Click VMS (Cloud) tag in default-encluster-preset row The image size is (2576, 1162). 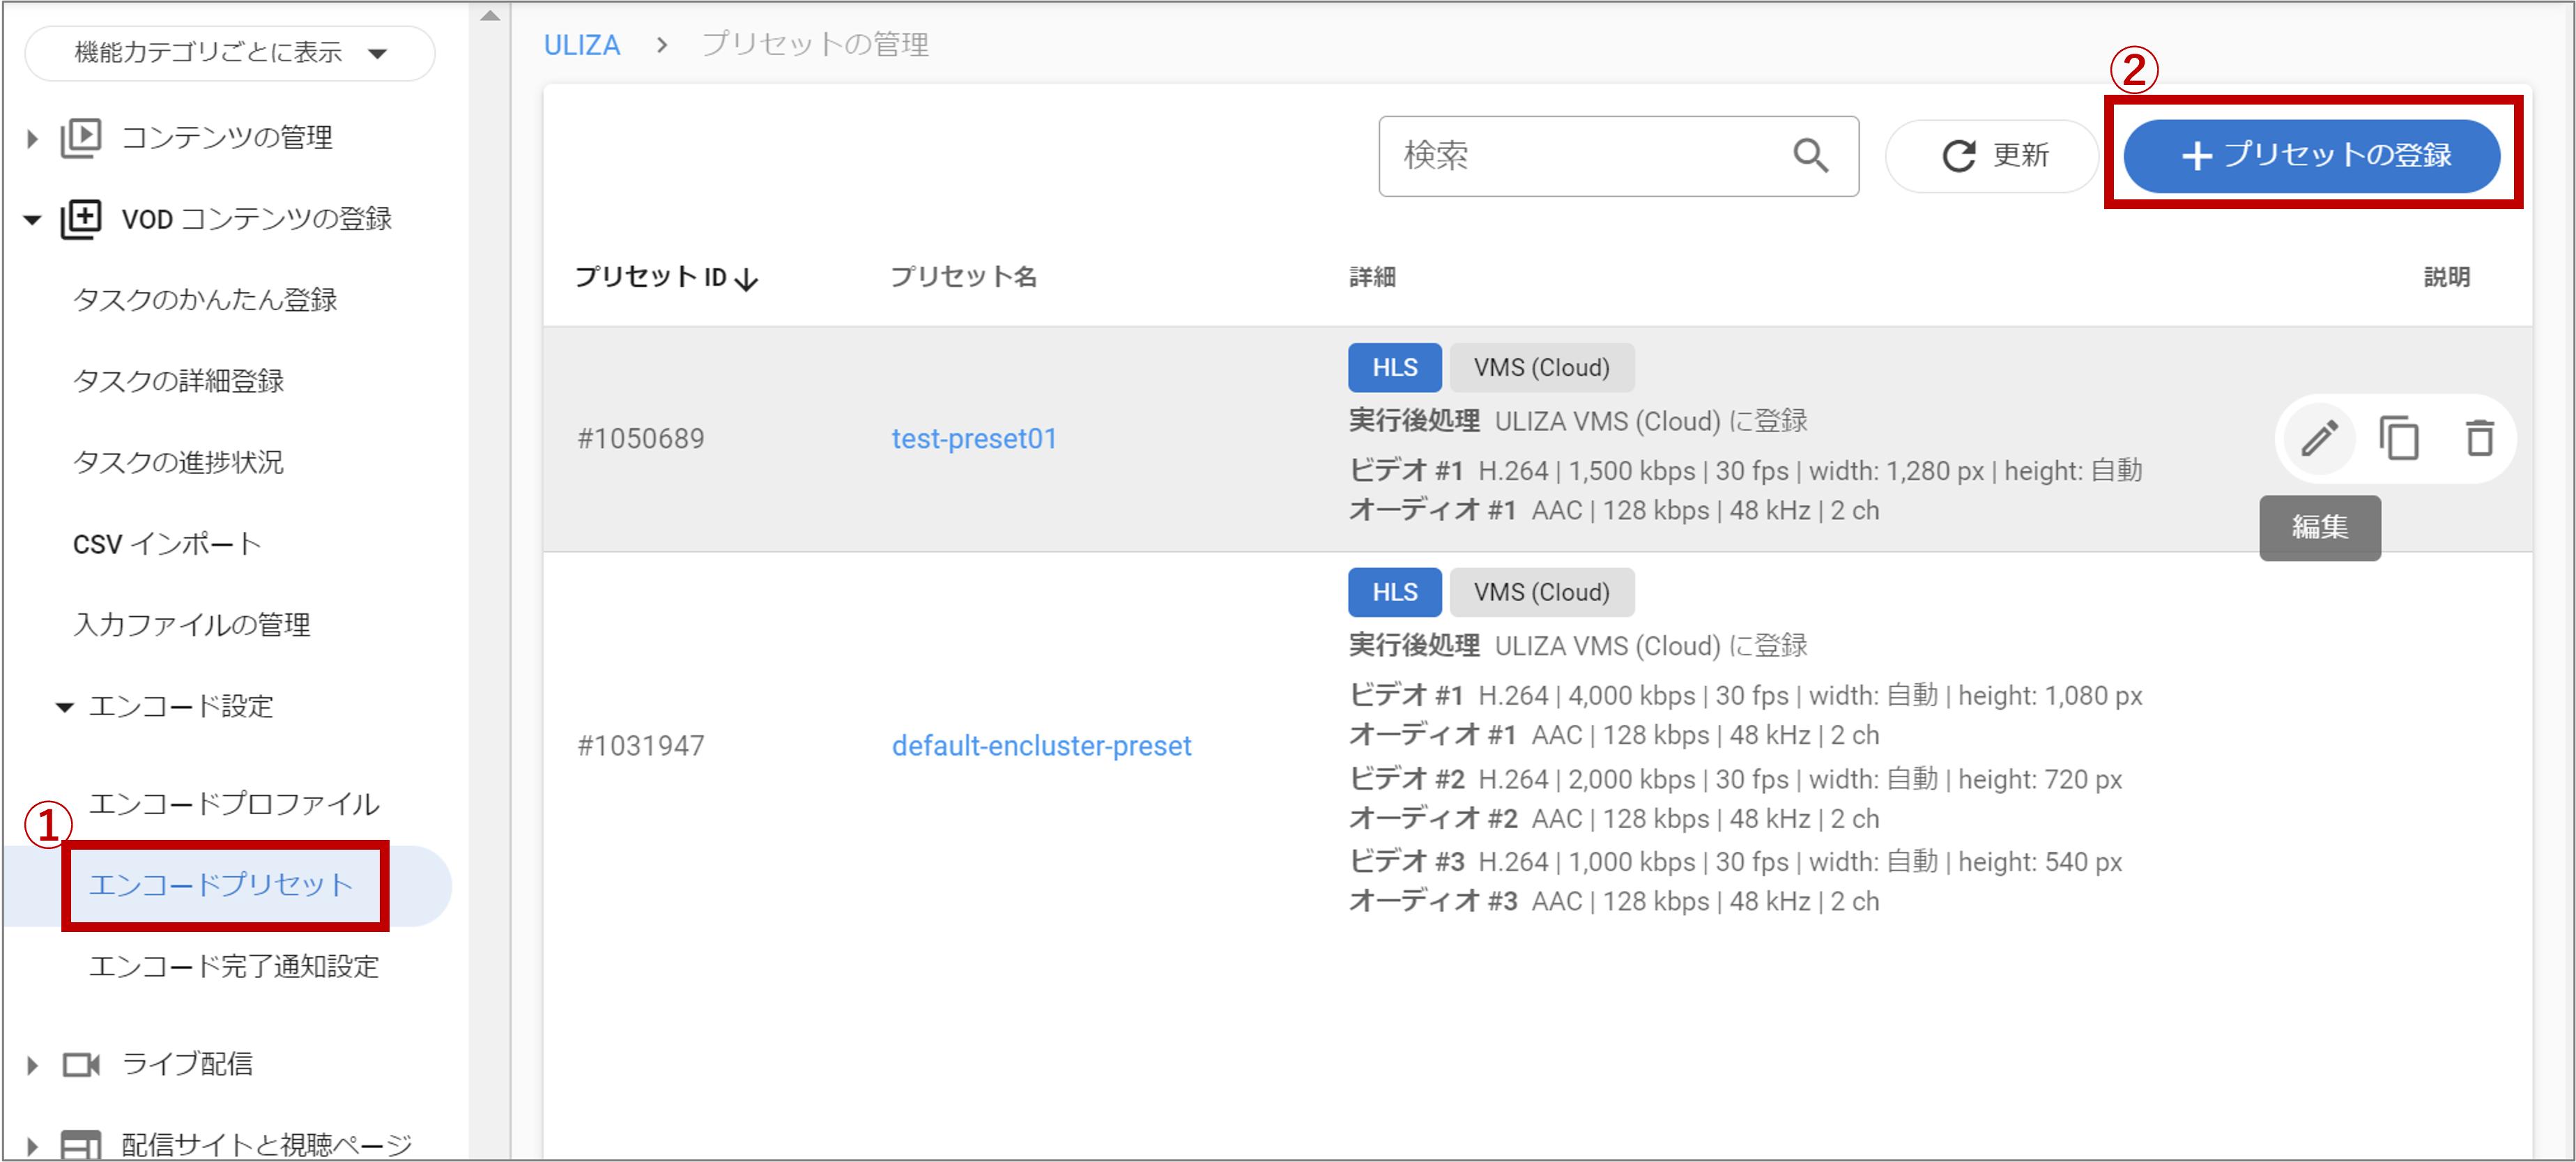tap(1541, 592)
